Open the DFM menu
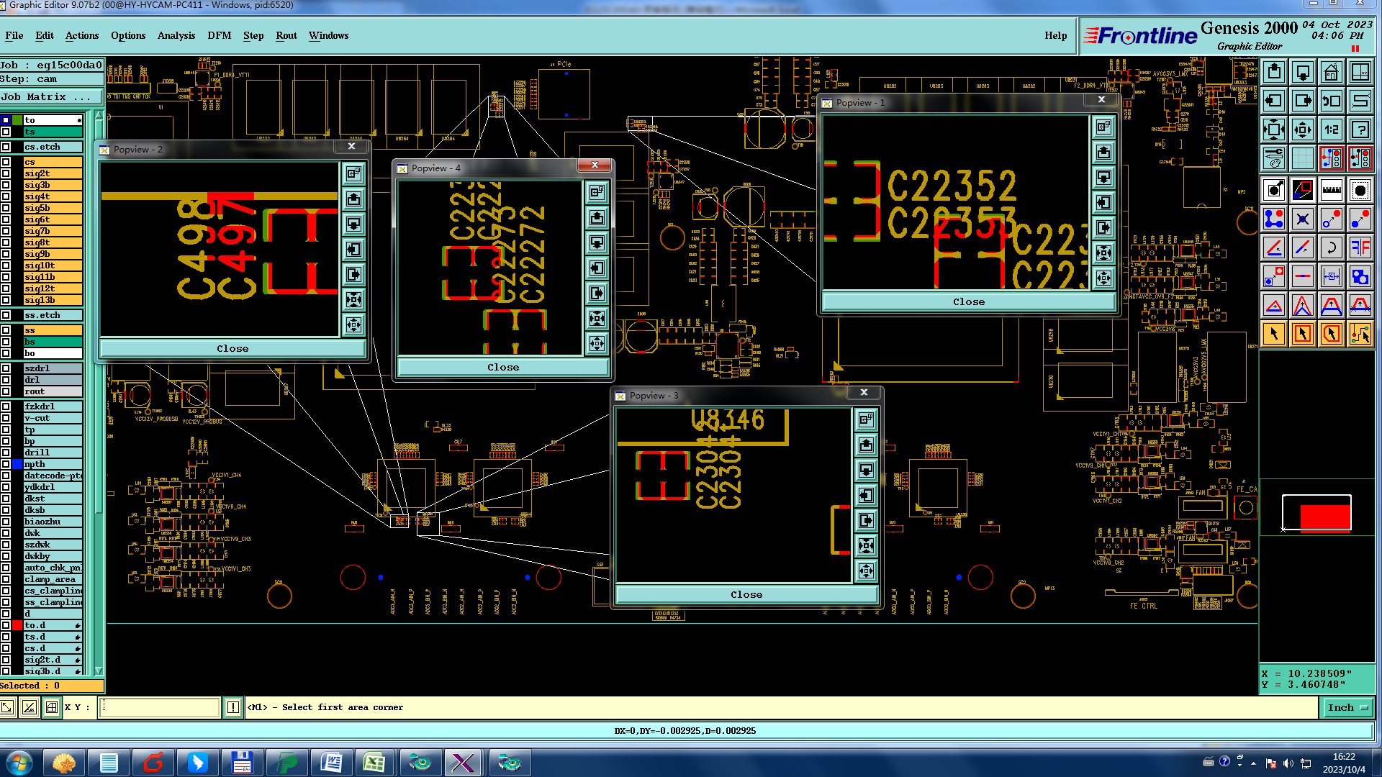The width and height of the screenshot is (1382, 777). (x=219, y=35)
